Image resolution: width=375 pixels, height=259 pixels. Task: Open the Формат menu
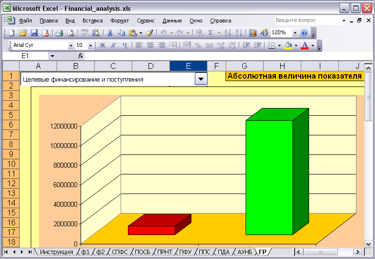click(120, 21)
